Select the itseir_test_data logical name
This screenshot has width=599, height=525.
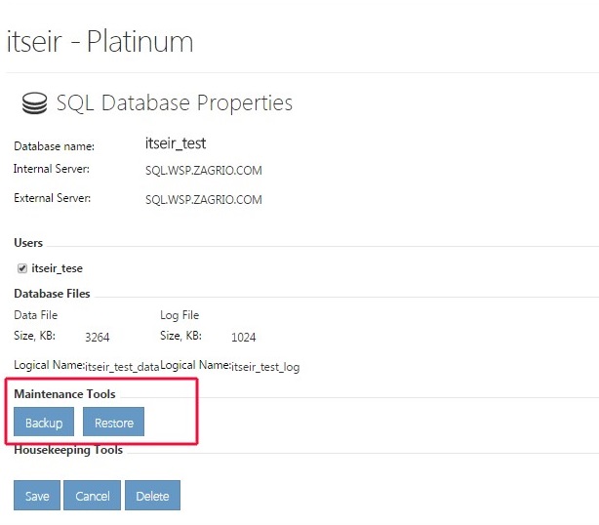(x=122, y=367)
